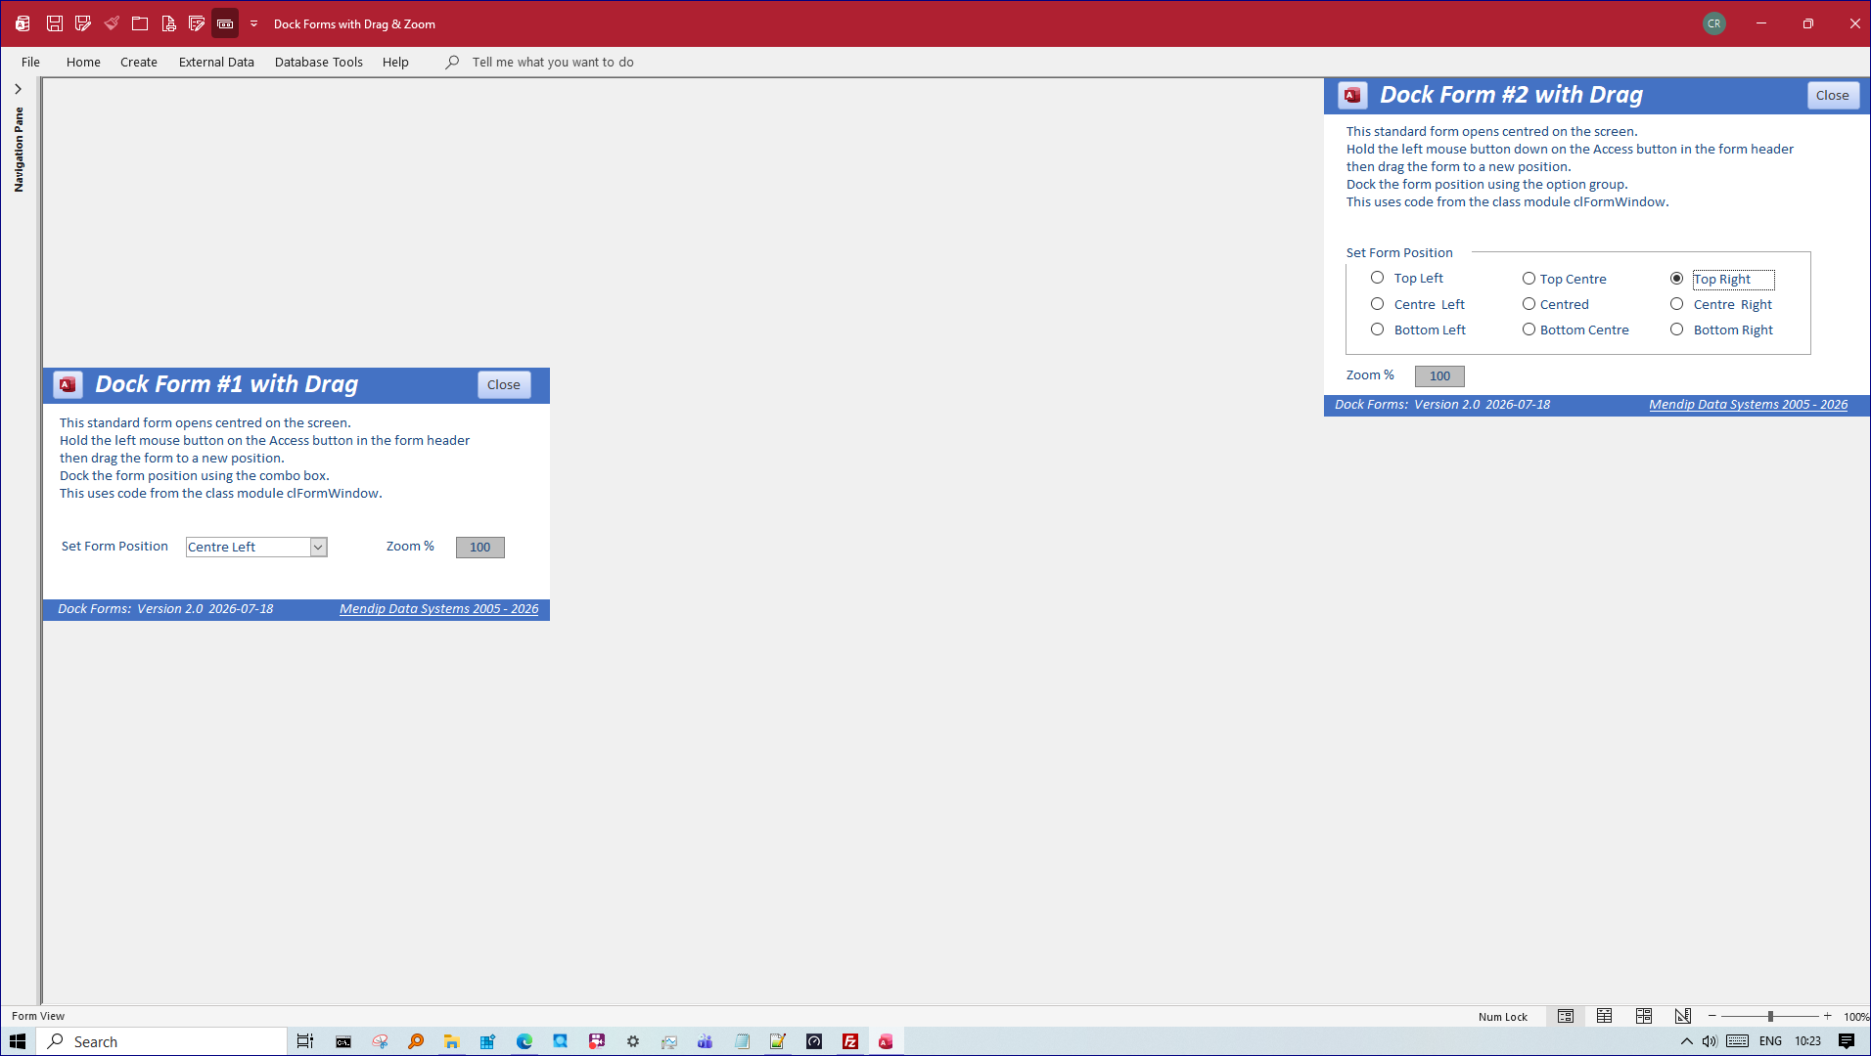Open Mendip Data Systems link in Form #1

coord(438,608)
